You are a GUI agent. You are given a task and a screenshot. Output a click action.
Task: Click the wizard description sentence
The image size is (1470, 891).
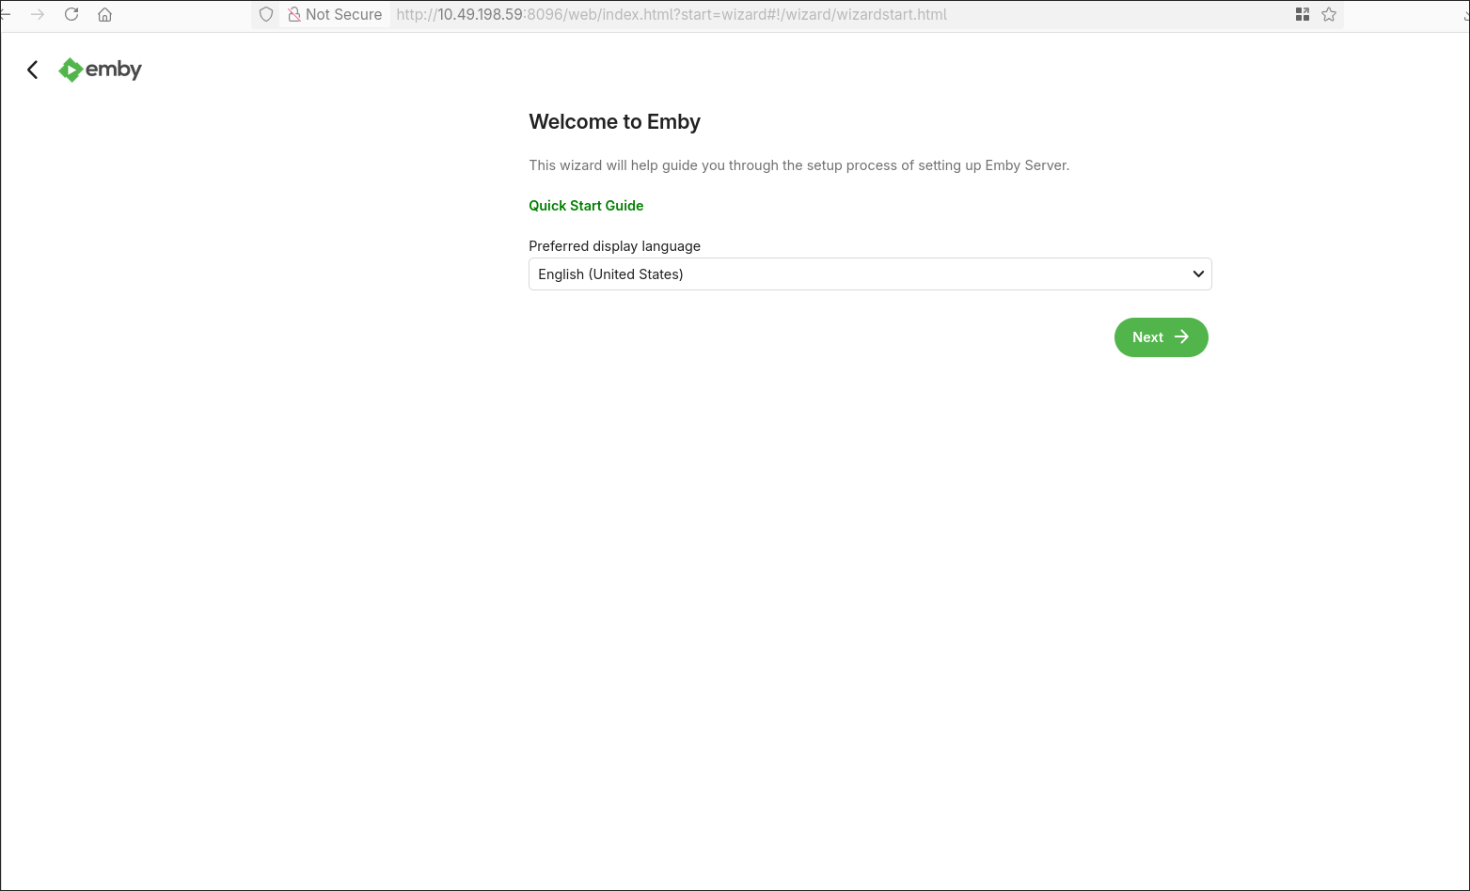[x=798, y=165]
